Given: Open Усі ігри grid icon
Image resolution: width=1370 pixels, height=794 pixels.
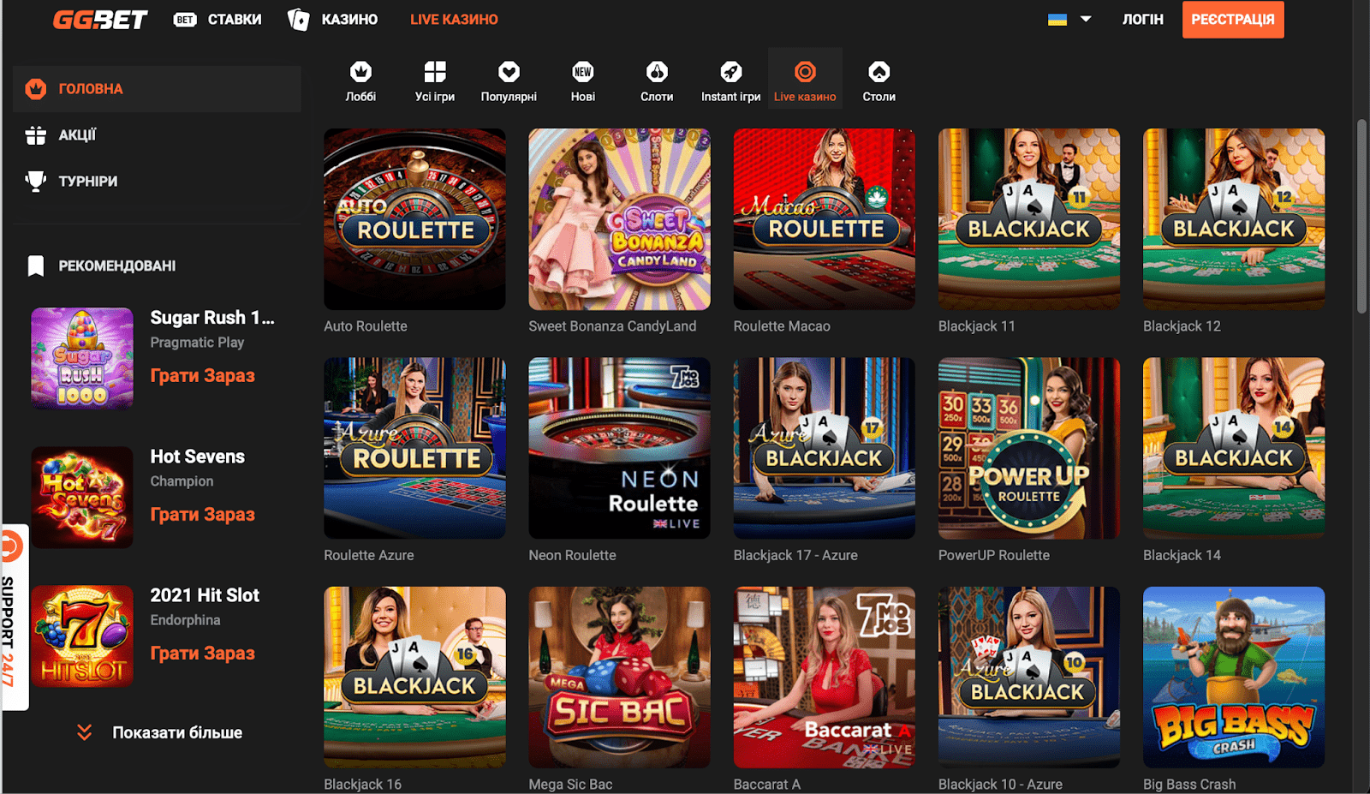Looking at the screenshot, I should [435, 72].
